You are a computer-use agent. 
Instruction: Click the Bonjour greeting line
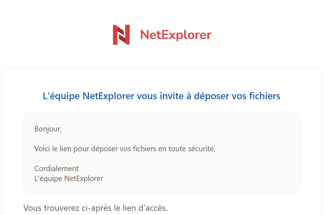click(x=48, y=129)
